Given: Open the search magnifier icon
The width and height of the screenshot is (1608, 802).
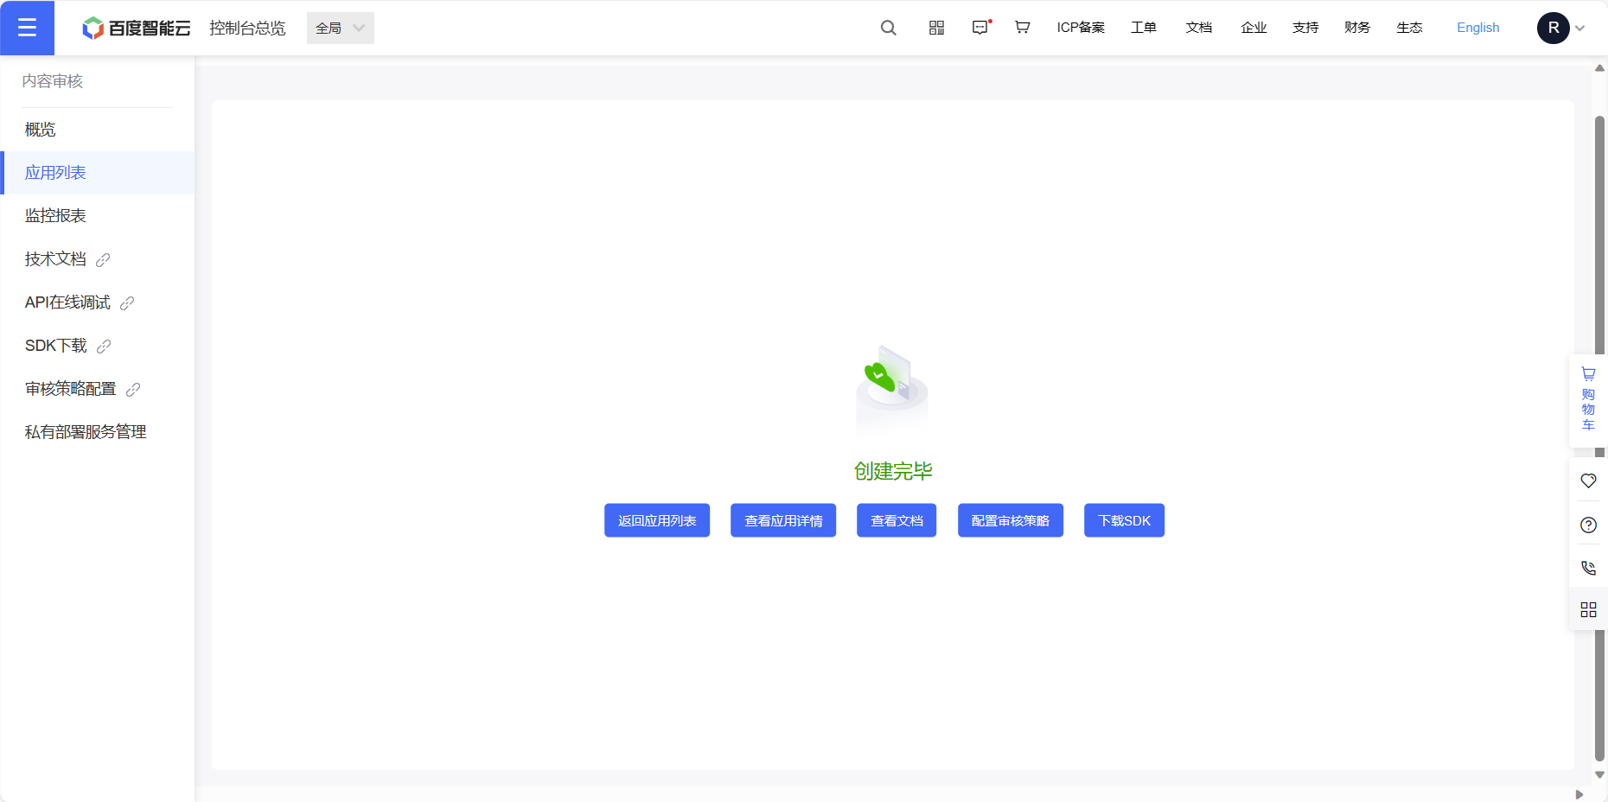Looking at the screenshot, I should tap(888, 28).
